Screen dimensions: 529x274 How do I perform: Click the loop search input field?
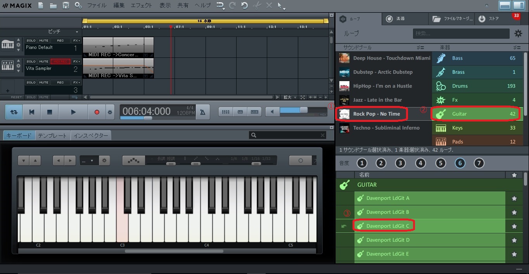point(461,34)
